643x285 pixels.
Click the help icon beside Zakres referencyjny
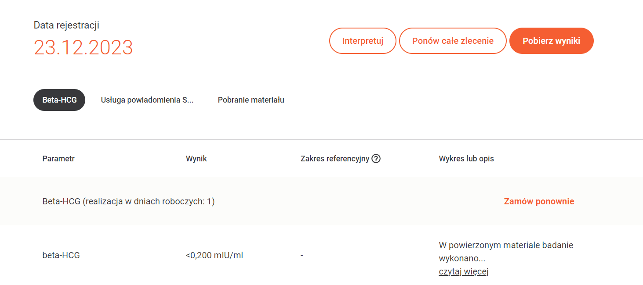tap(376, 159)
